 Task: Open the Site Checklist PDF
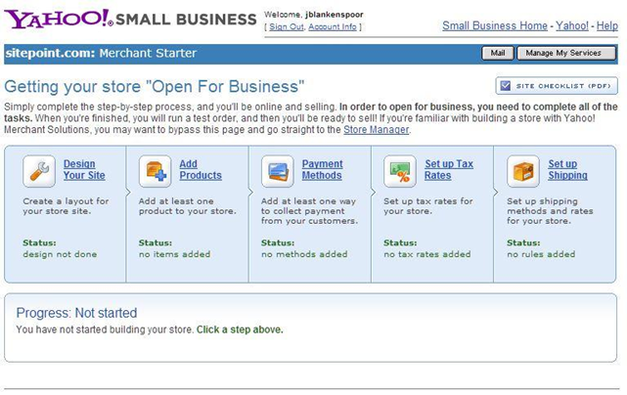pos(557,86)
